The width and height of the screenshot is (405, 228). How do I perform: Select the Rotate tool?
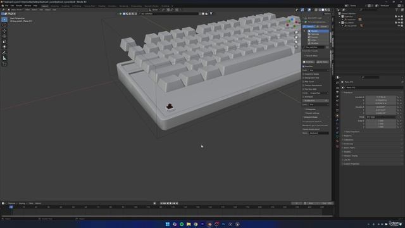click(x=4, y=36)
